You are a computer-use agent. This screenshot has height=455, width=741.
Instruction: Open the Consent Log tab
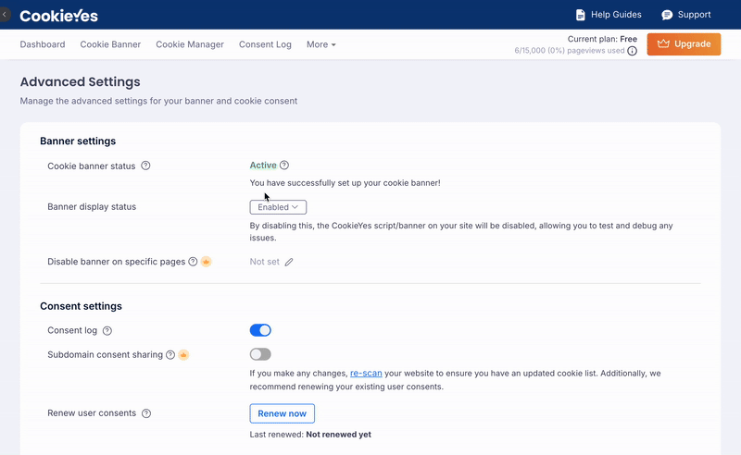[265, 44]
